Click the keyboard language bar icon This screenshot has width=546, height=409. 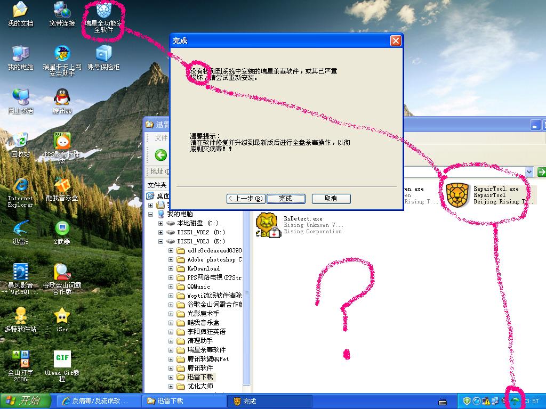click(443, 402)
